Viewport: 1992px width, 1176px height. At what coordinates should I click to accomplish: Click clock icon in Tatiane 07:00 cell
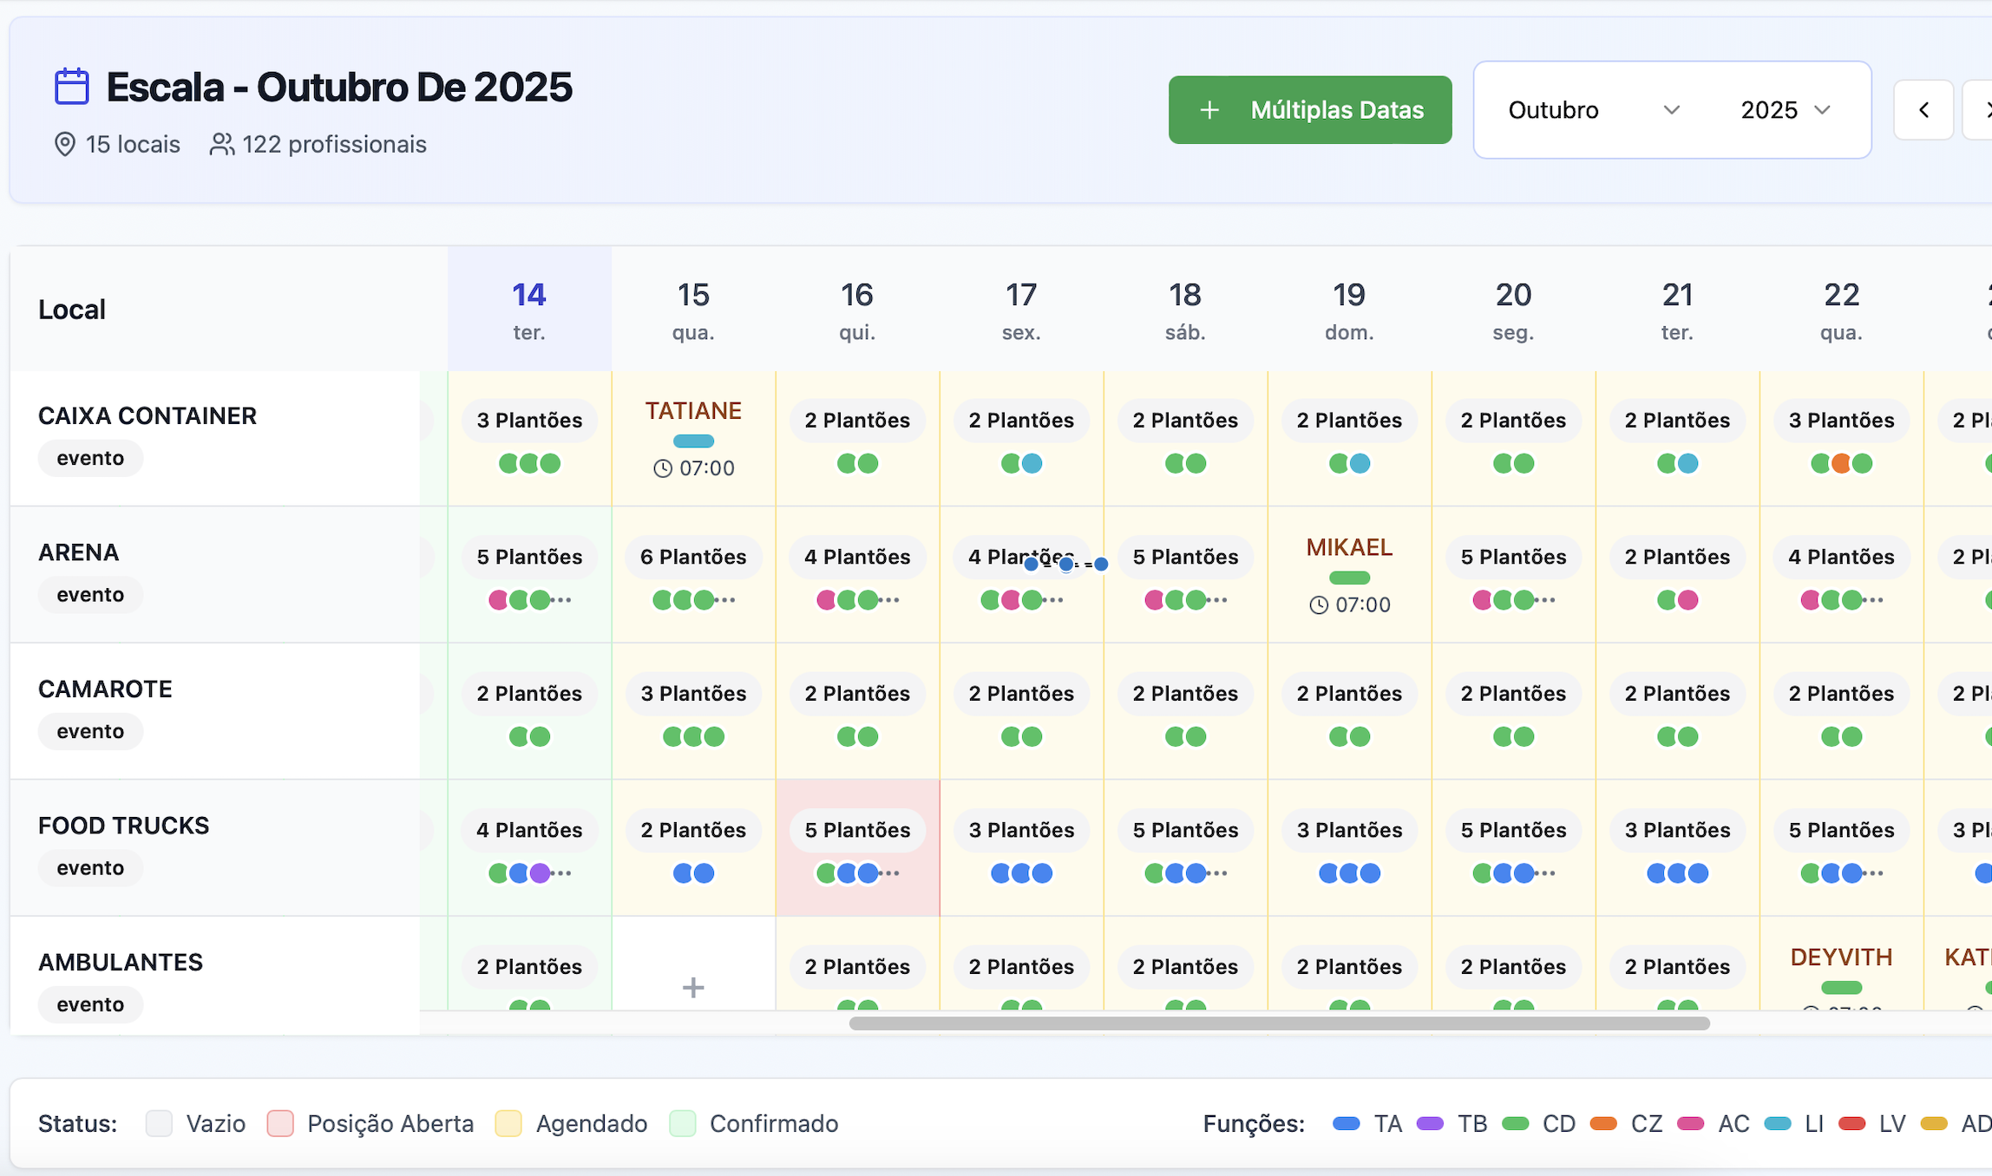click(x=663, y=469)
